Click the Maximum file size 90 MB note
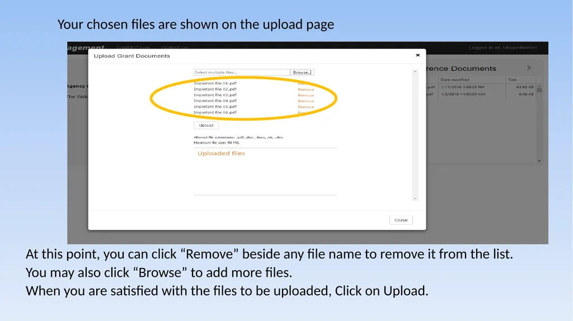The height and width of the screenshot is (321, 573). (217, 142)
